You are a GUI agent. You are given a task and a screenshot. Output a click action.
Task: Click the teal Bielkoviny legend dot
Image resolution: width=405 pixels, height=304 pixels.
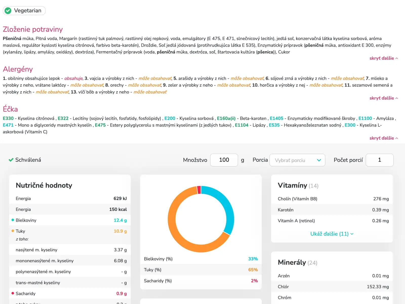13,220
